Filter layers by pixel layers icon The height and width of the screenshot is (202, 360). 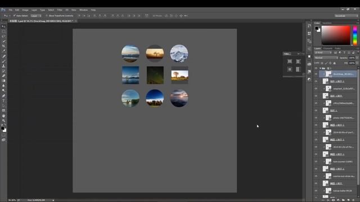coord(335,53)
